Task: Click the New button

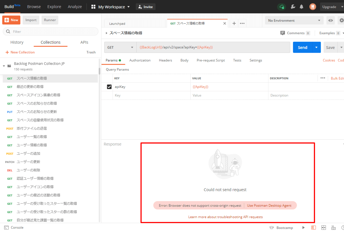Action: click(11, 20)
